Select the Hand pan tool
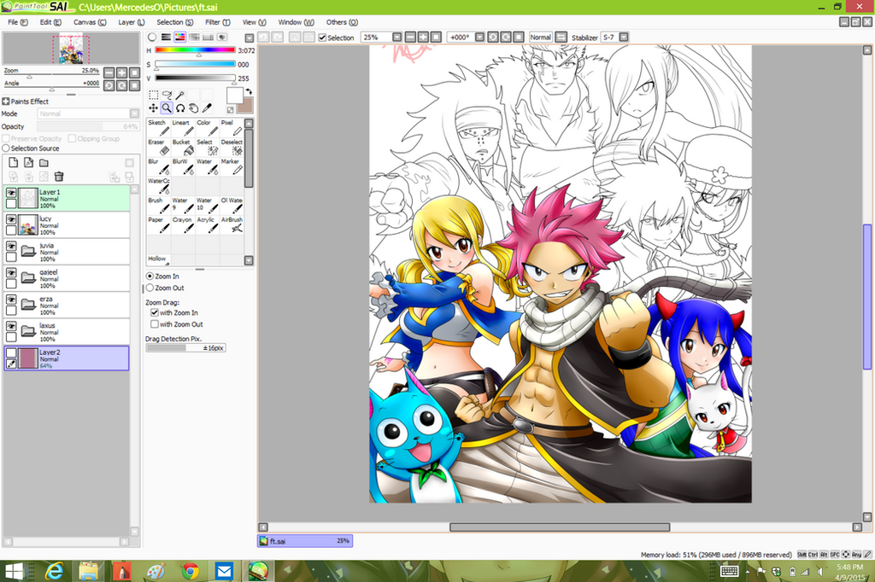The height and width of the screenshot is (582, 875). pos(194,108)
